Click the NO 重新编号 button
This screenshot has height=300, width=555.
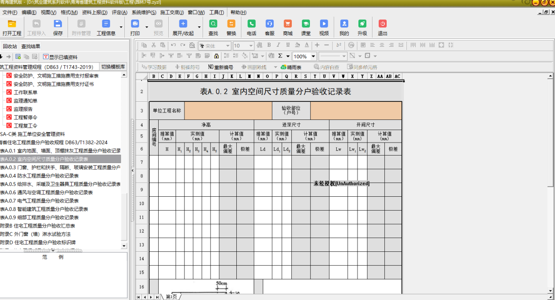pyautogui.click(x=221, y=67)
